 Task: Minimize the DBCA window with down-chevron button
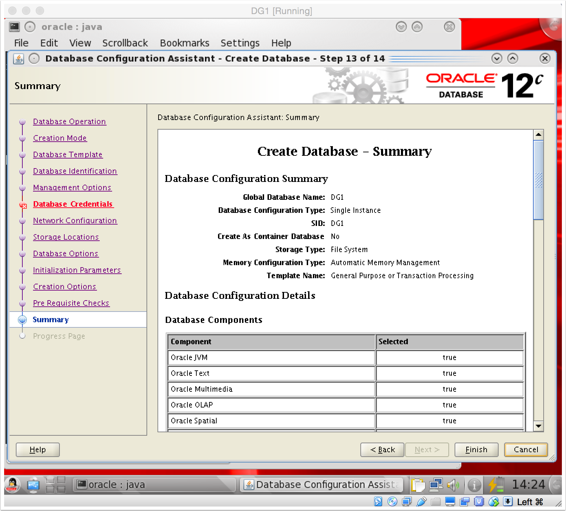pos(497,58)
